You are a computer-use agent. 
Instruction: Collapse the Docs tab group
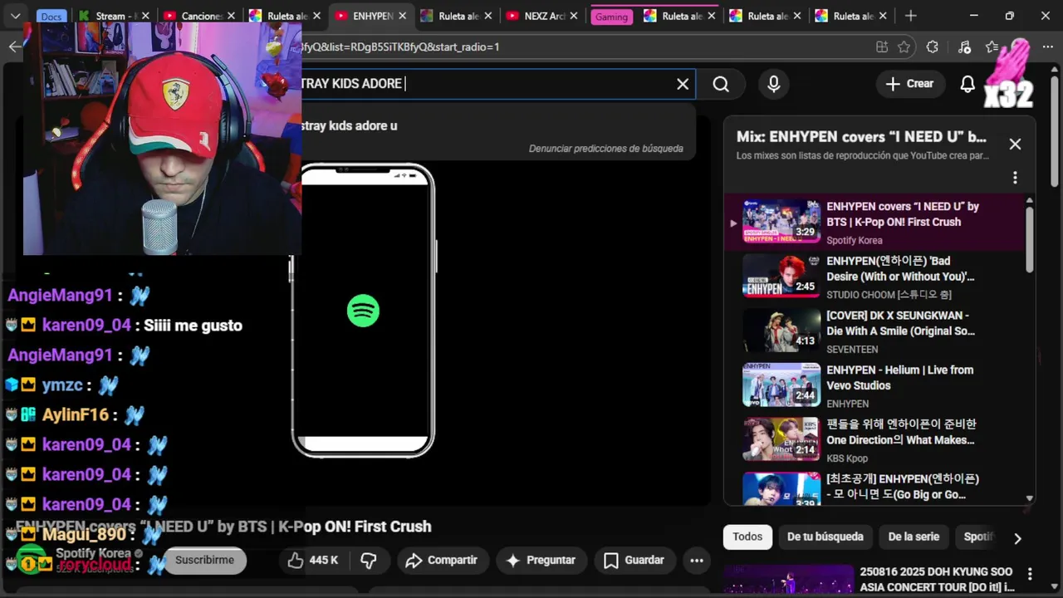[51, 17]
